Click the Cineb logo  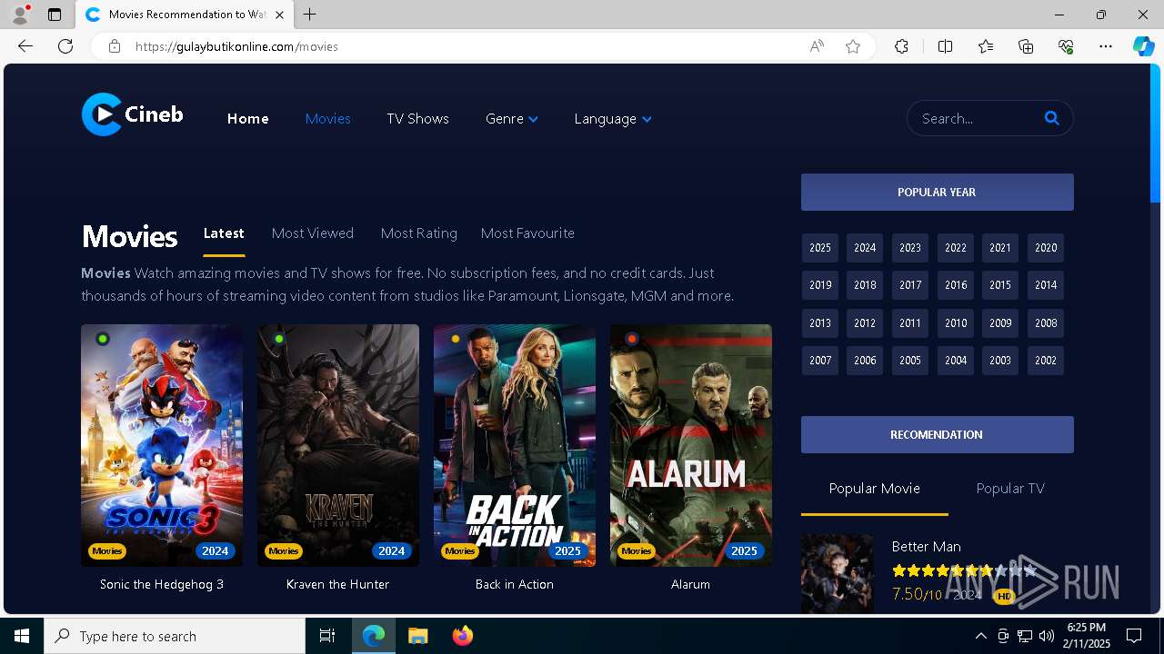pyautogui.click(x=133, y=114)
